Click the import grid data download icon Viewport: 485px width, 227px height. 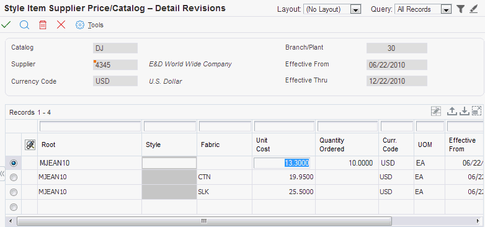[x=465, y=112]
